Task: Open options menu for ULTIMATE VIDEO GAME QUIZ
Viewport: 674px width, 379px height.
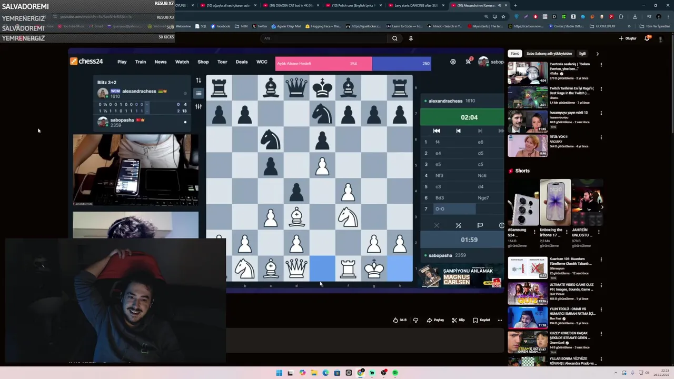Action: pyautogui.click(x=601, y=285)
